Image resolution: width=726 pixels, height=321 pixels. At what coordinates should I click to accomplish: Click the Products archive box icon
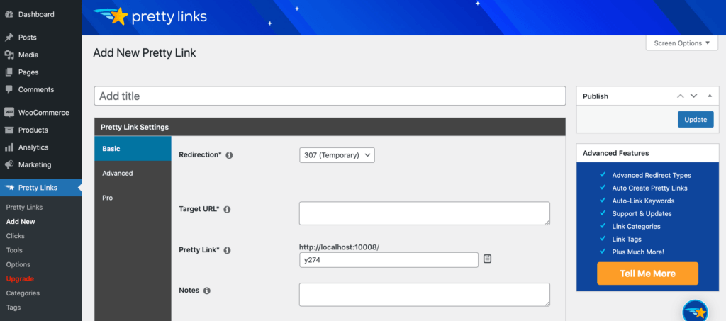tap(9, 130)
